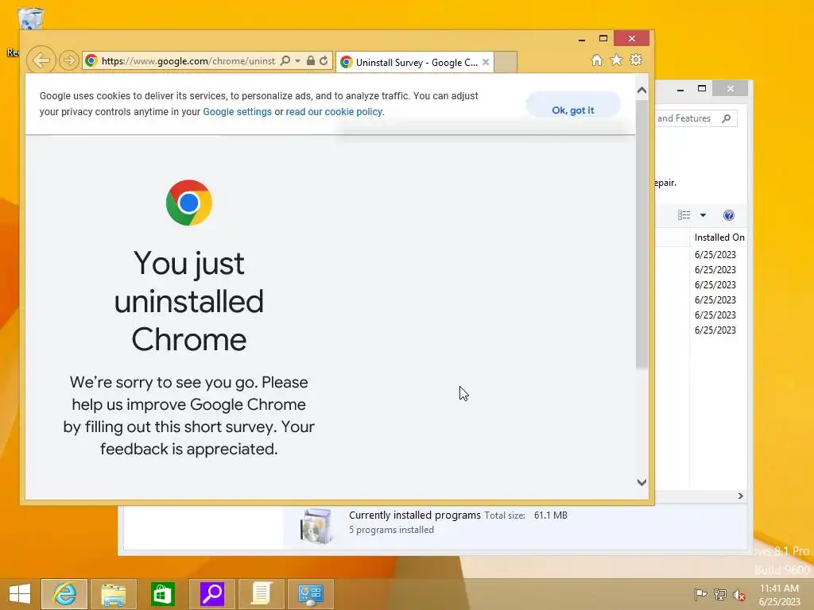Image resolution: width=814 pixels, height=610 pixels.
Task: Click the vertical scrollbar thumb in the browser
Action: [642, 234]
